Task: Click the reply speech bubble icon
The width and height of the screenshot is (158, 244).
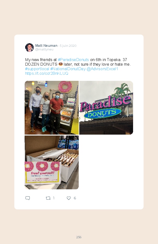Action: [x=28, y=198]
